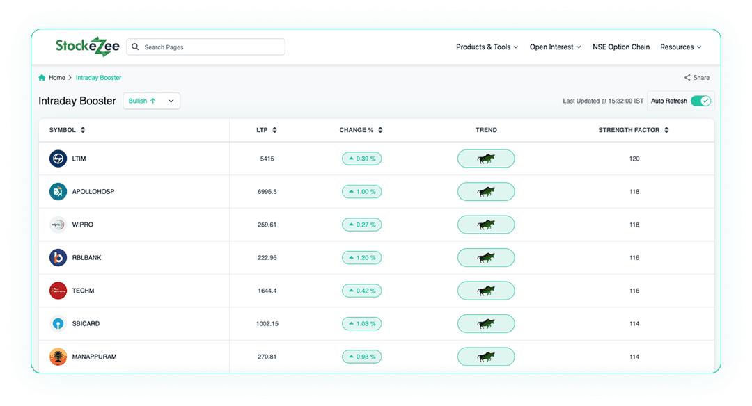Click the LTP value 1002.15
752x406 pixels.
[x=267, y=324]
